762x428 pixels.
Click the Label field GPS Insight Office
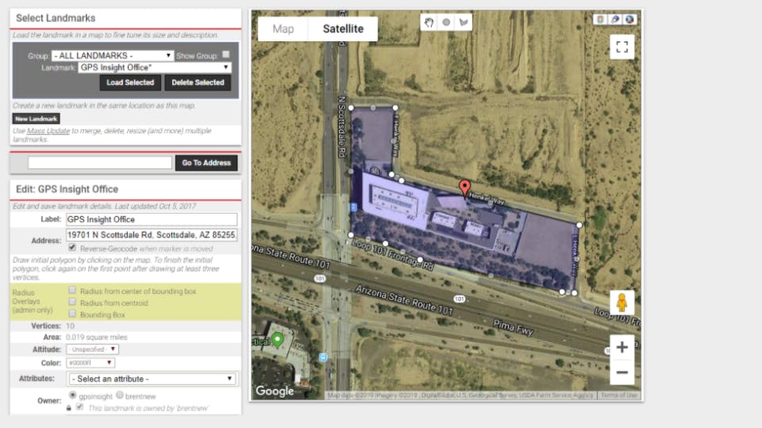pyautogui.click(x=152, y=220)
